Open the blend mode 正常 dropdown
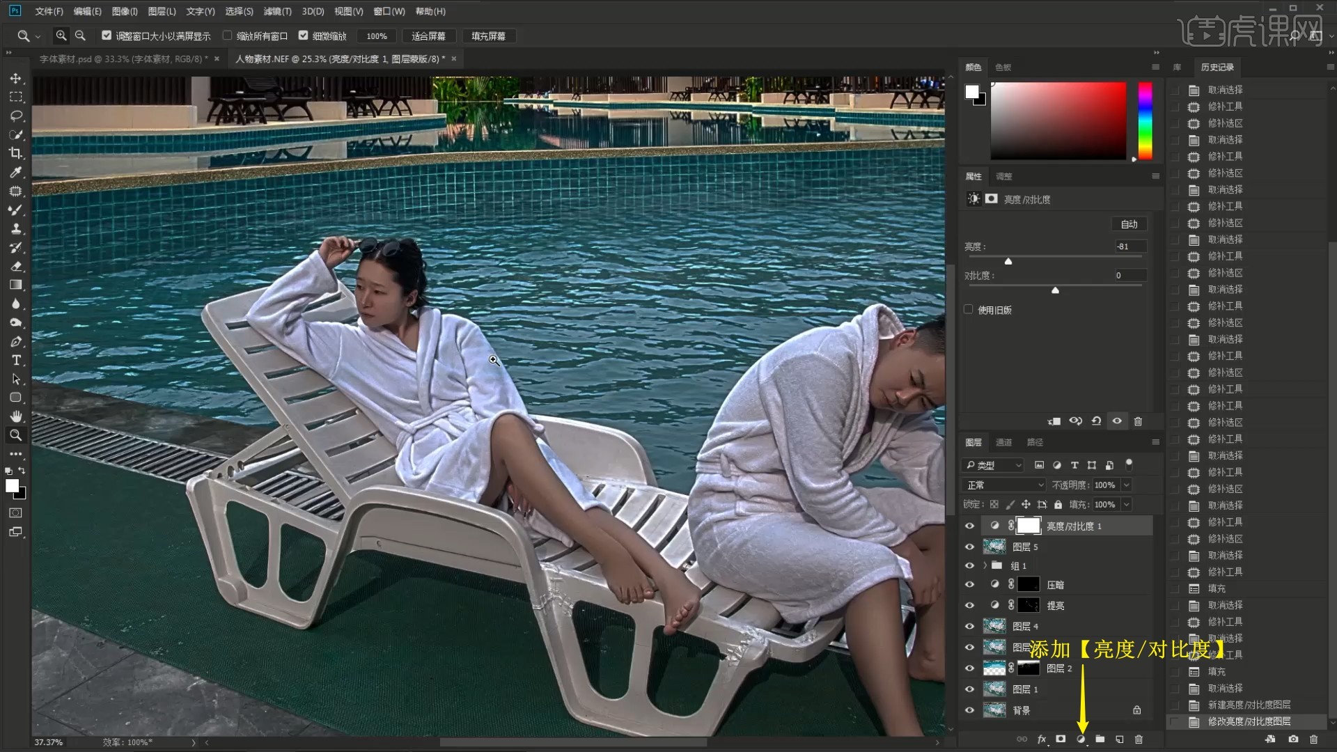1337x752 pixels. (x=1003, y=485)
